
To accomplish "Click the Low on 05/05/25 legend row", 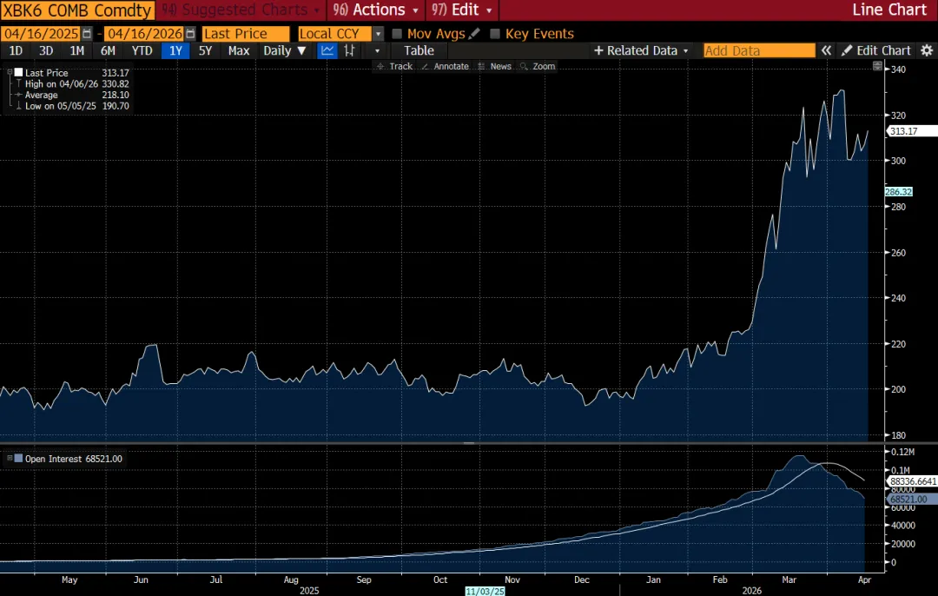I will tap(72, 106).
